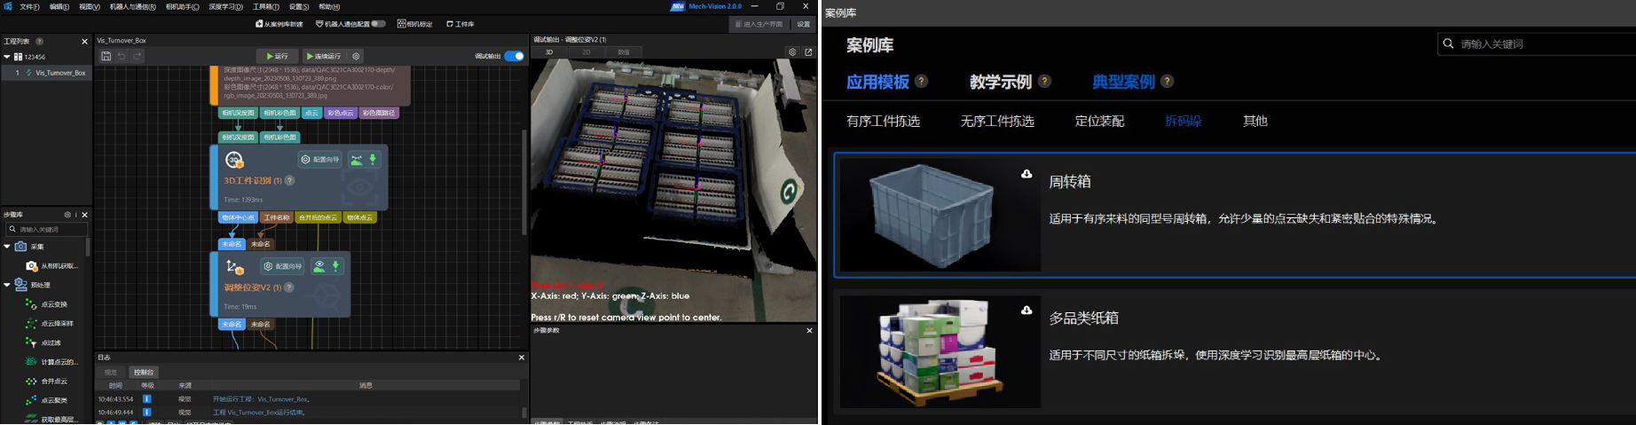This screenshot has width=1636, height=425.
Task: Click the 调整位姿V2 step icon
Action: [x=234, y=266]
